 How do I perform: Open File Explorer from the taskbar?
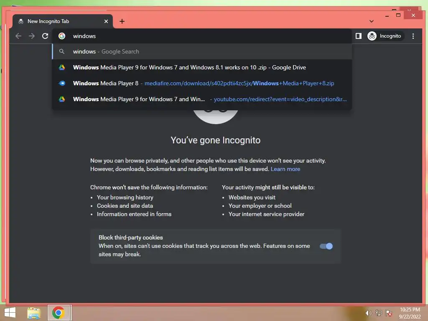(34, 313)
